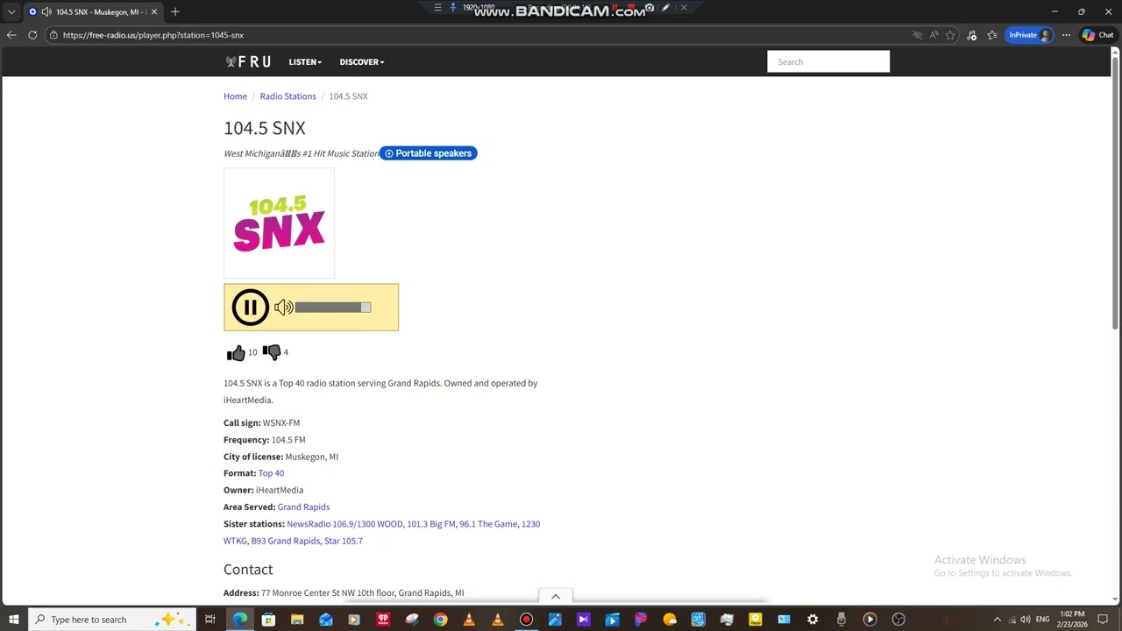Mute the tab via speaker icon
Image resolution: width=1122 pixels, height=631 pixels.
click(x=46, y=12)
